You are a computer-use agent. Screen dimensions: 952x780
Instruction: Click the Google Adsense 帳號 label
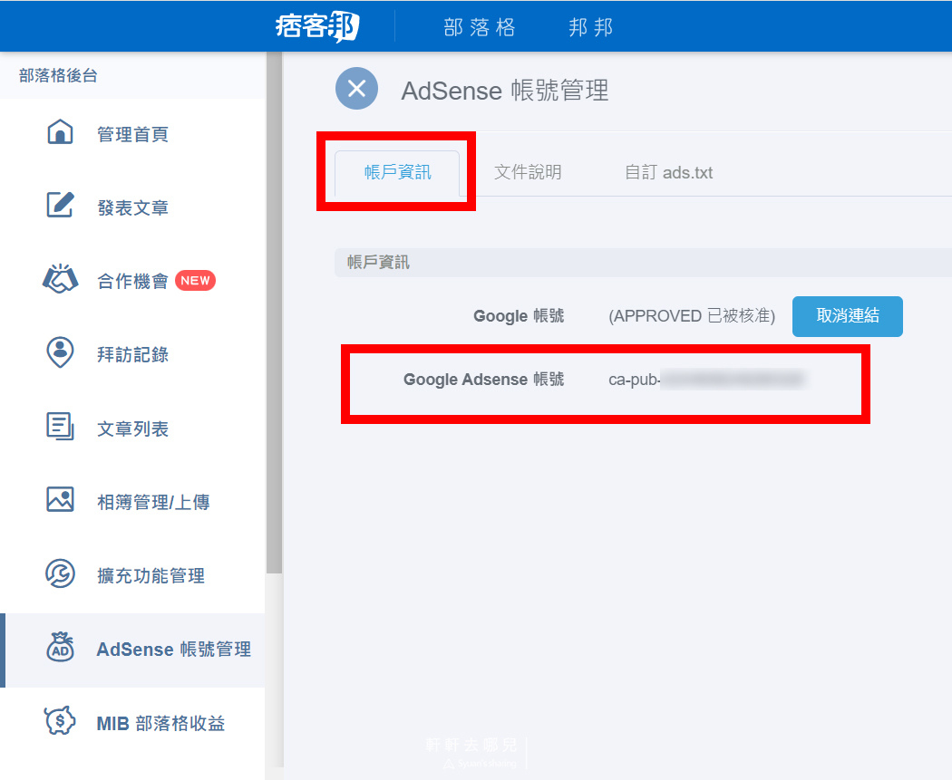point(484,379)
